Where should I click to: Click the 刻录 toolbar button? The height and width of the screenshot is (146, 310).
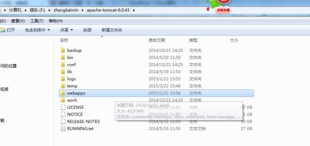[x=88, y=30]
